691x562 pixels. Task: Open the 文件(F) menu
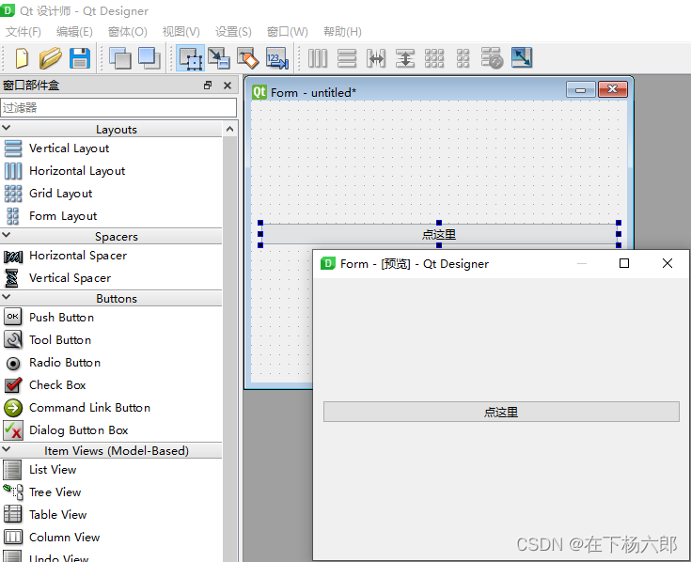(24, 32)
